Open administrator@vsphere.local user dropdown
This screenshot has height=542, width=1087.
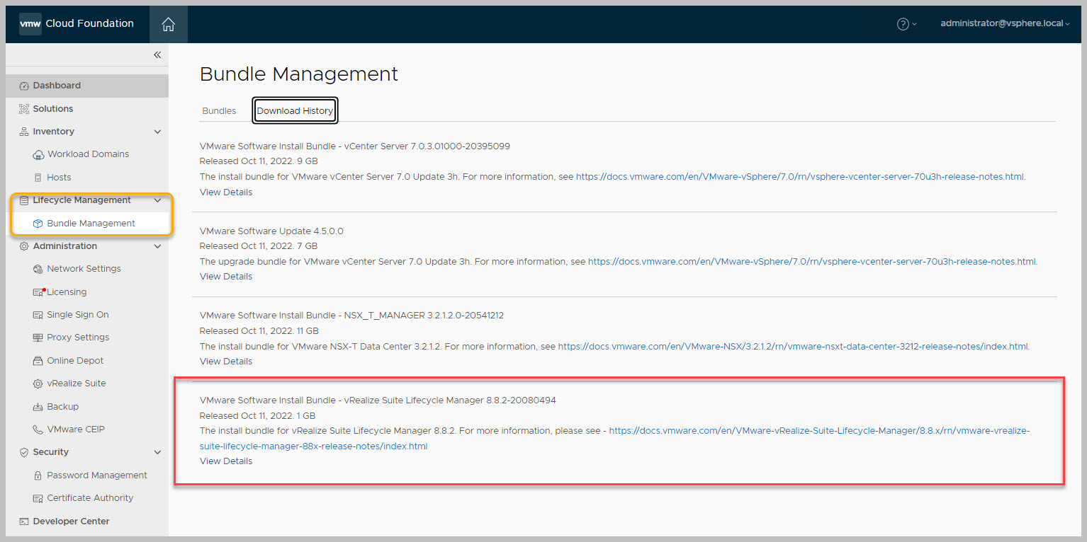1004,23
